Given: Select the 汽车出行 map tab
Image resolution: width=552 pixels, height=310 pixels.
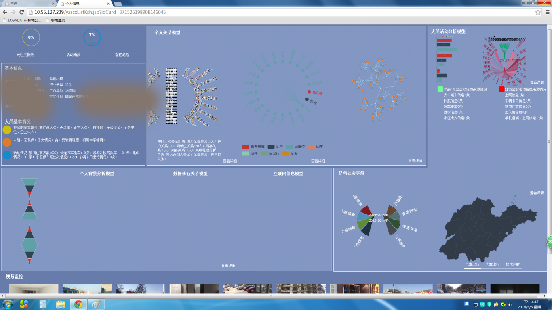Looking at the screenshot, I should [472, 265].
